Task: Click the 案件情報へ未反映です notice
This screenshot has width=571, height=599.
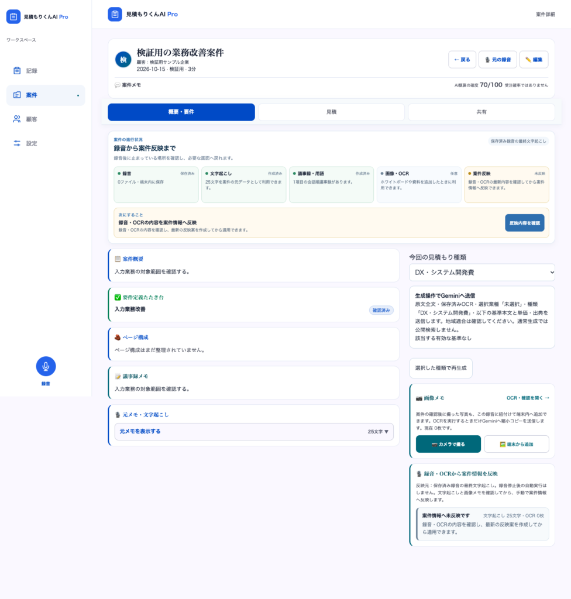Action: pos(483,524)
